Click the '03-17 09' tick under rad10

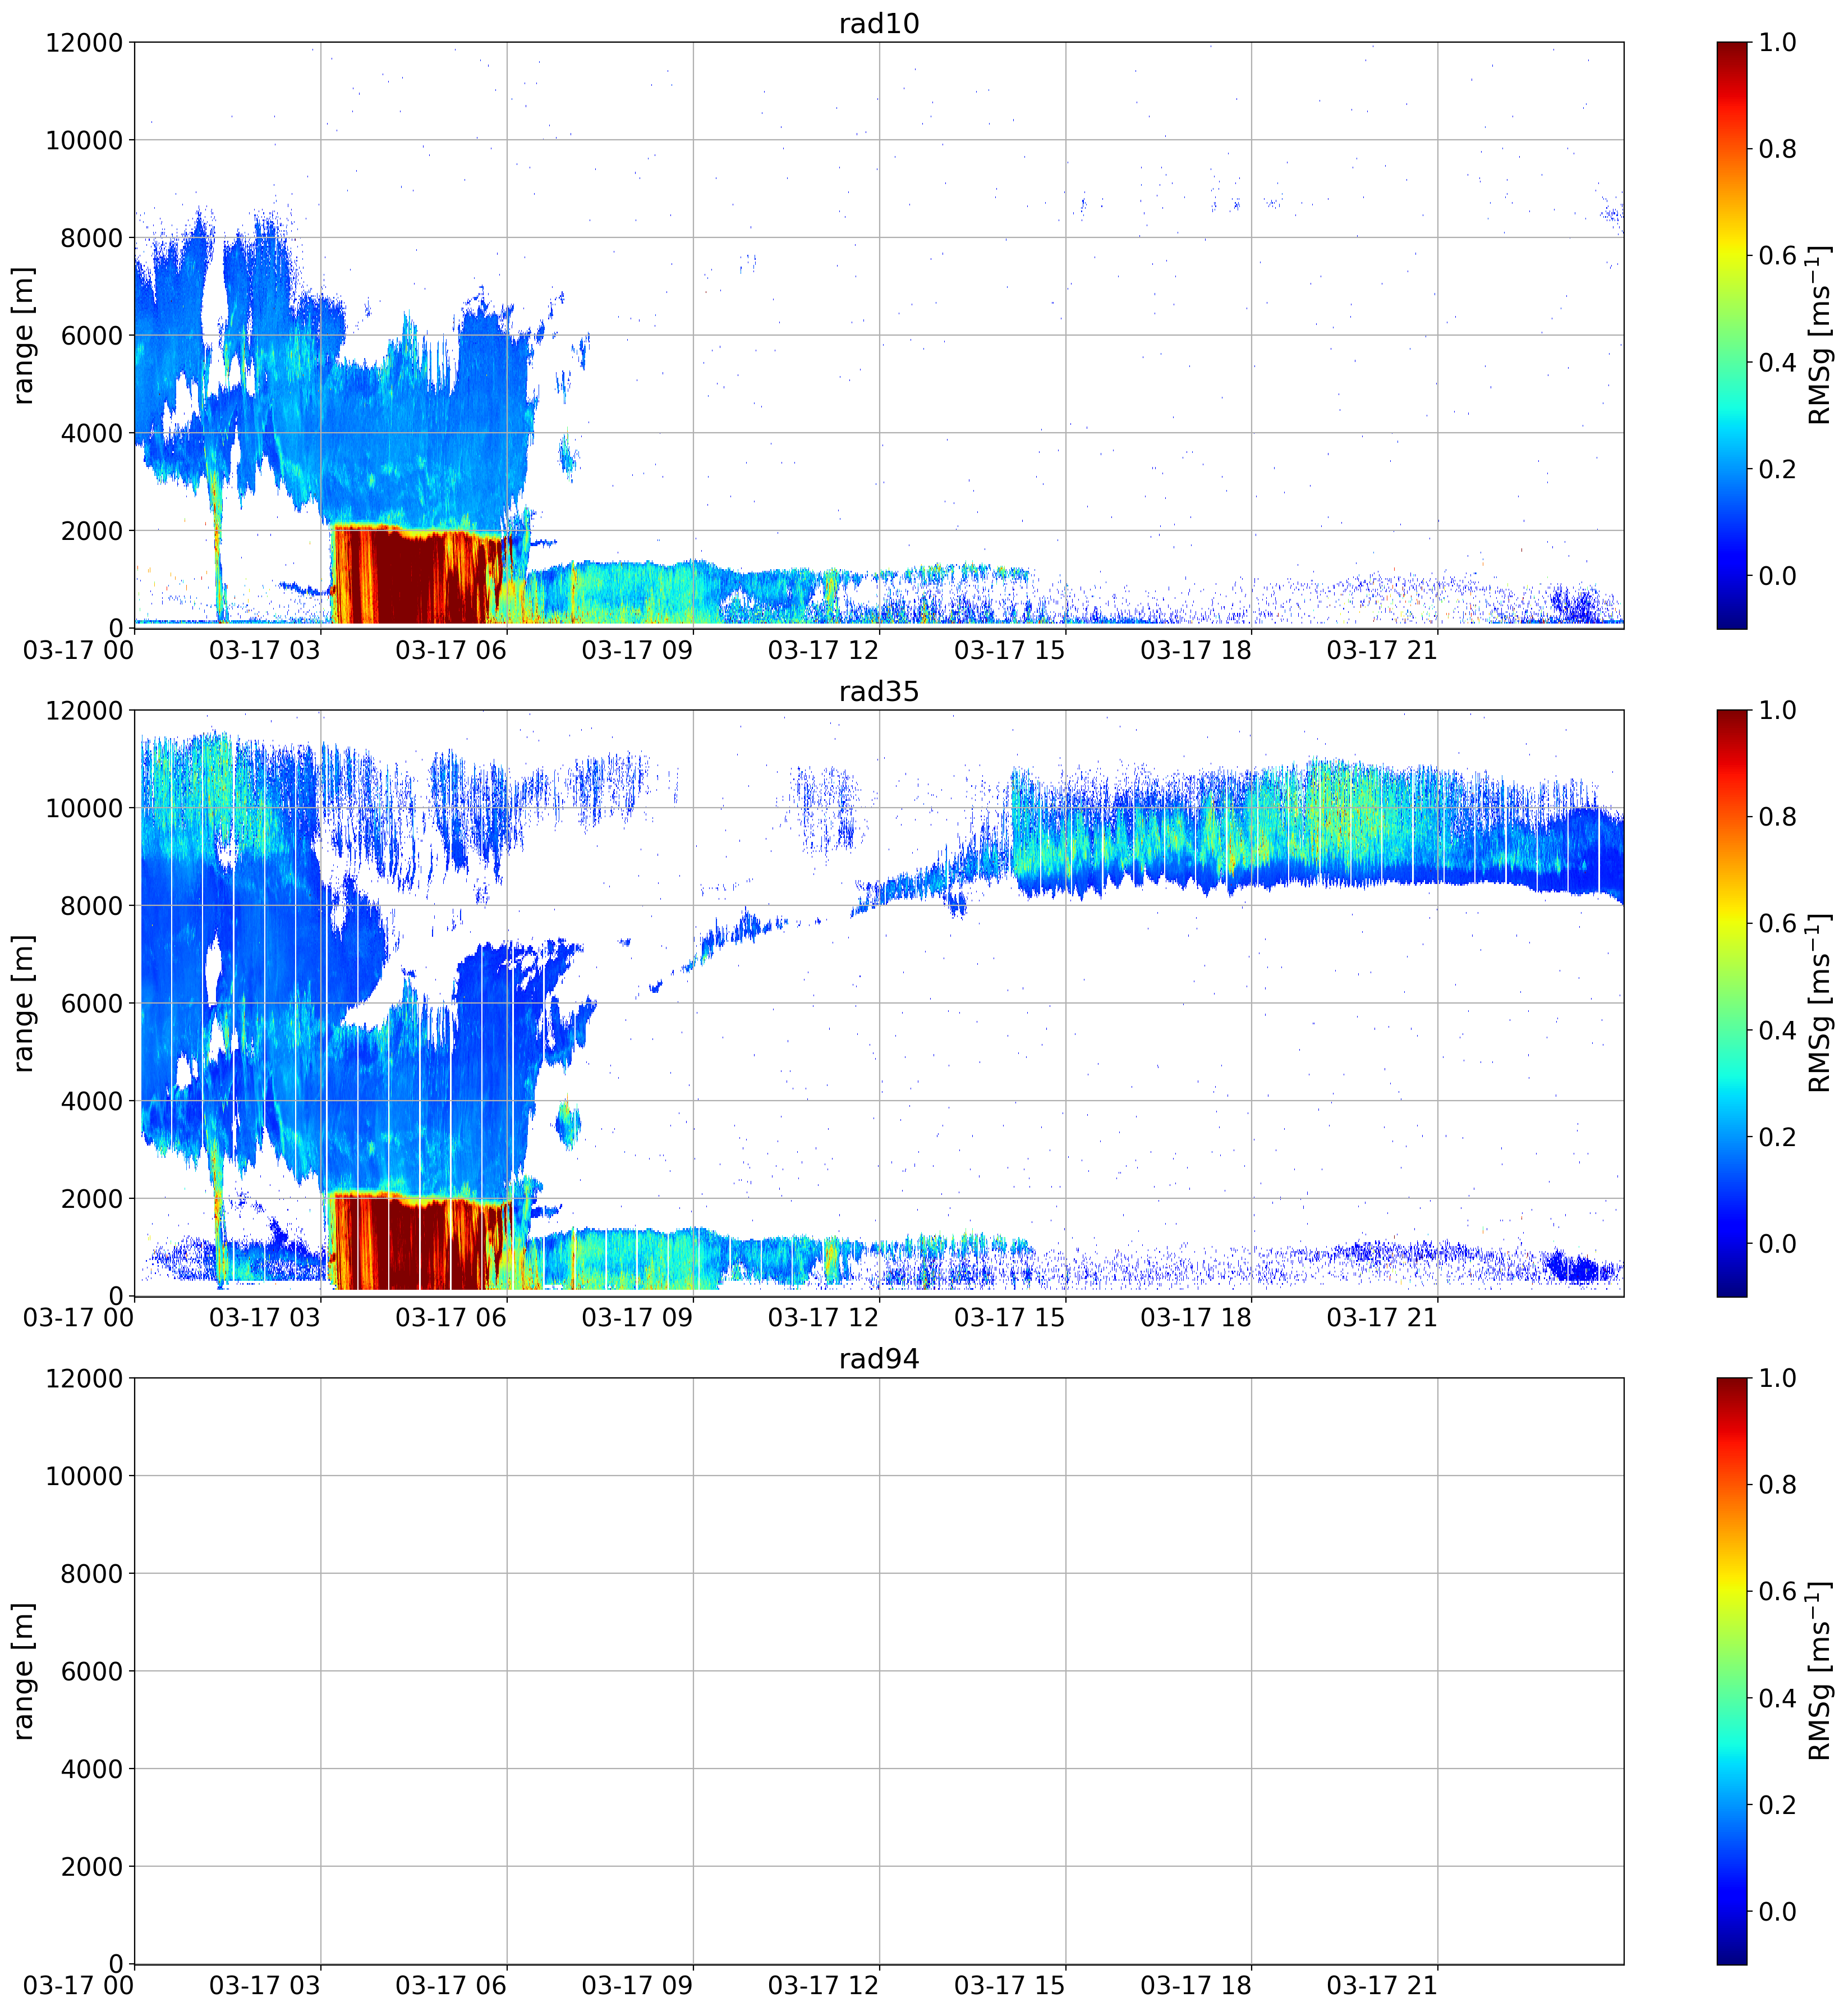637,651
